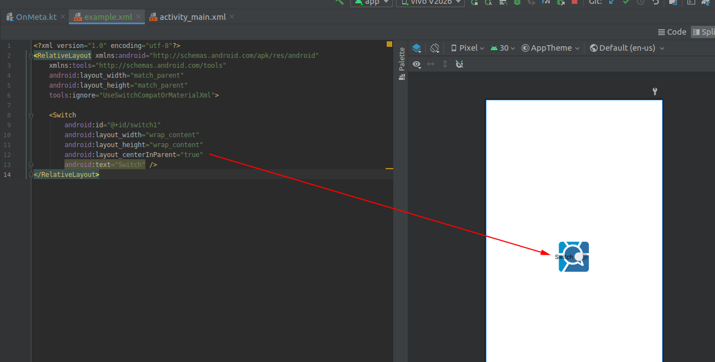This screenshot has width=715, height=362.
Task: Click the xmlns:tools attribute line
Action: (138, 66)
